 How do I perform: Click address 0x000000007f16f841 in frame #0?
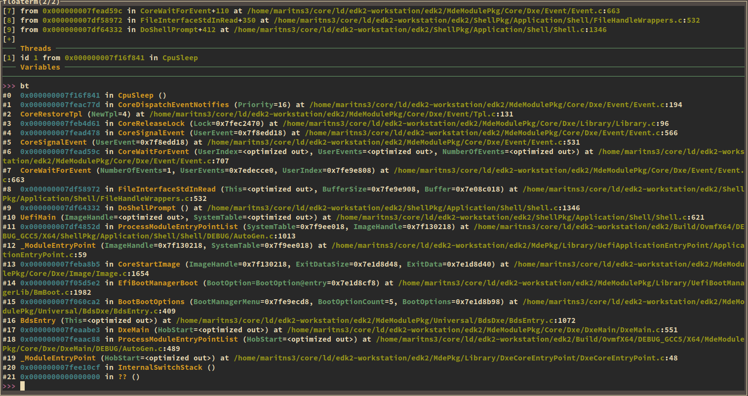60,95
